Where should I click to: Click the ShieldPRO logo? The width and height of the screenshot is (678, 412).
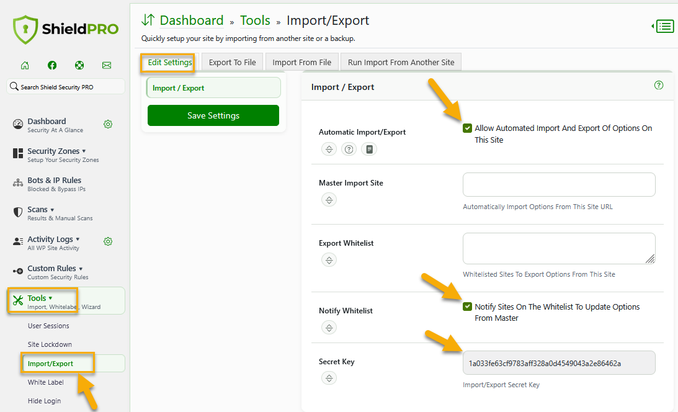[x=66, y=29]
